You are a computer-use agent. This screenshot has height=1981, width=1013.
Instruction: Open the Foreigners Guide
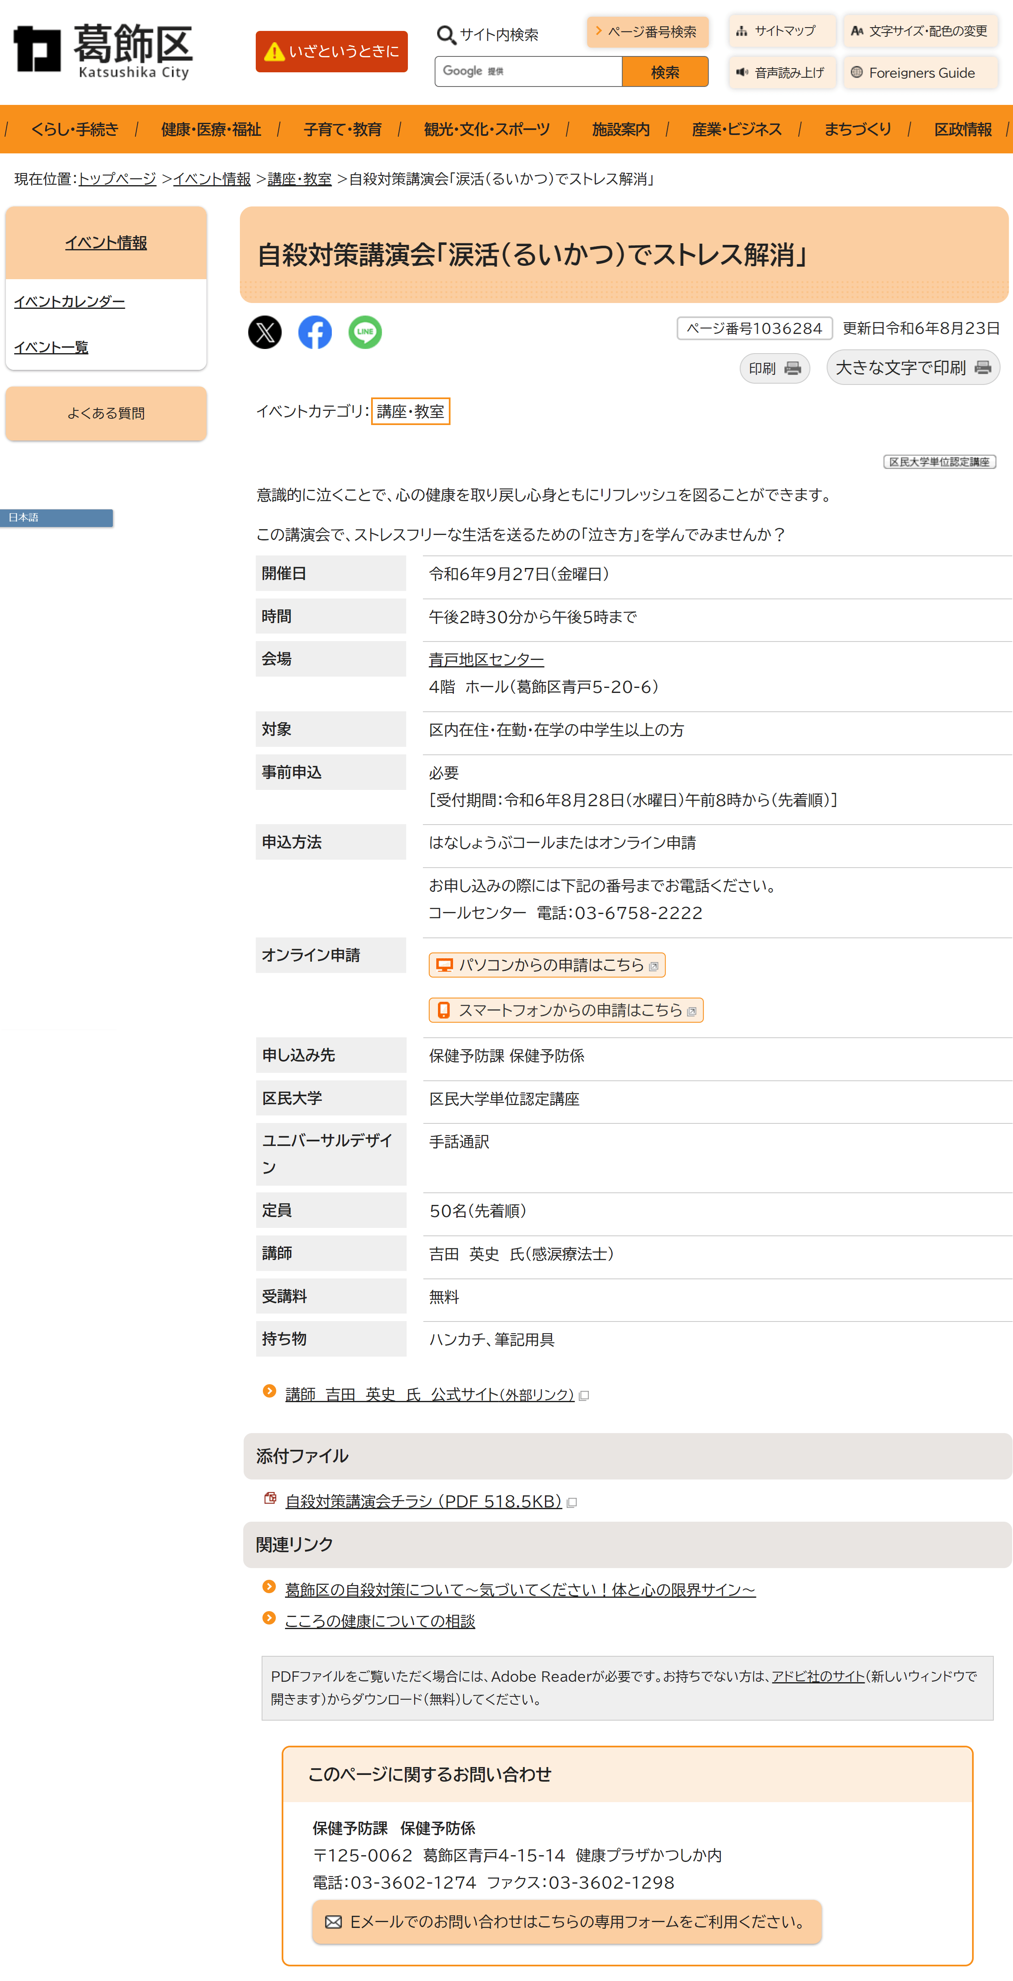point(920,73)
